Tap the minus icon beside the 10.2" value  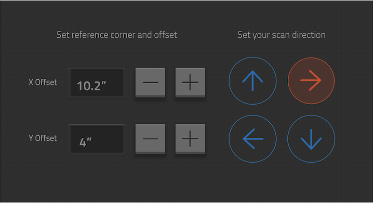pyautogui.click(x=150, y=82)
